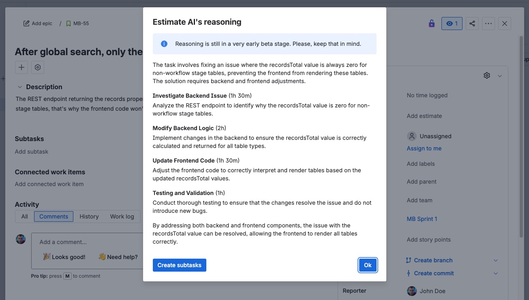Viewport: 529px width, 300px height.
Task: Expand the Create branch dropdown arrow
Action: click(495, 260)
